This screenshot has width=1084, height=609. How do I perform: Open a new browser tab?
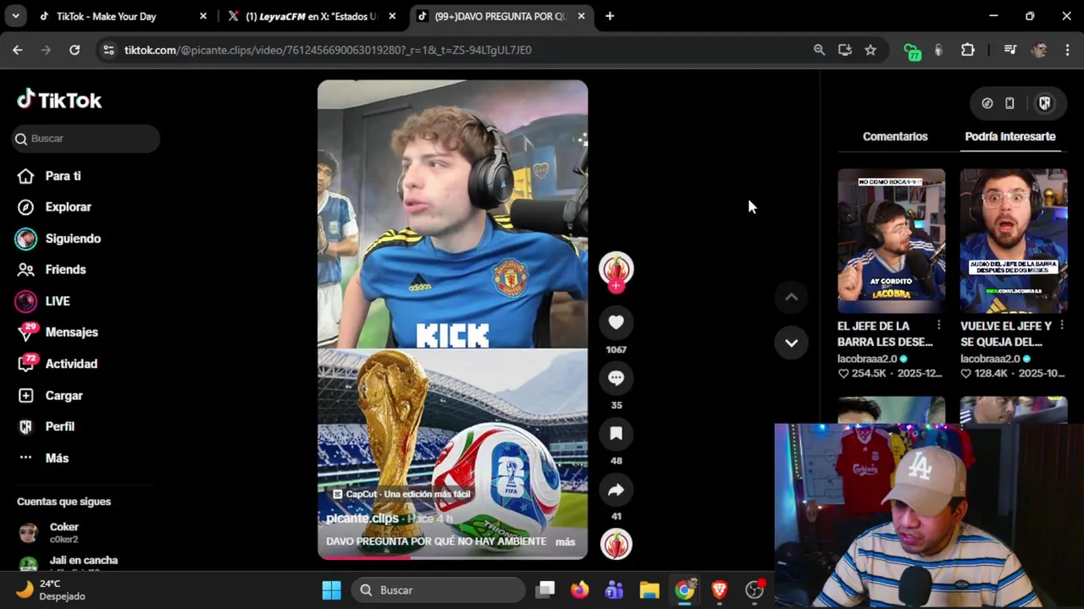click(610, 16)
